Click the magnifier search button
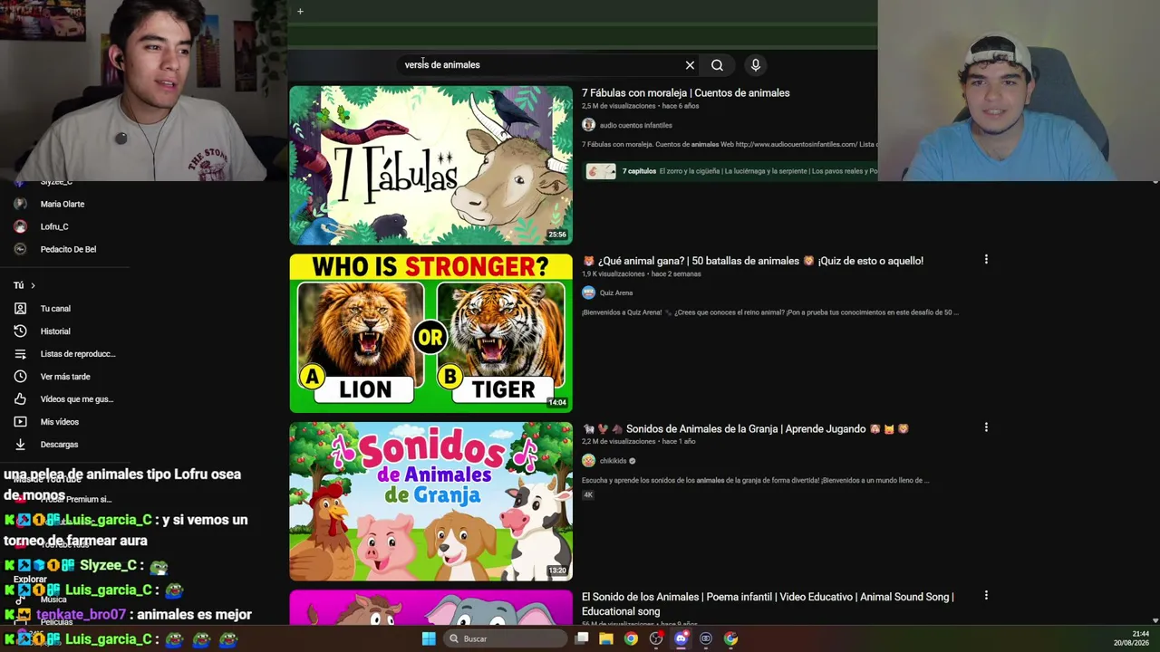 [717, 65]
